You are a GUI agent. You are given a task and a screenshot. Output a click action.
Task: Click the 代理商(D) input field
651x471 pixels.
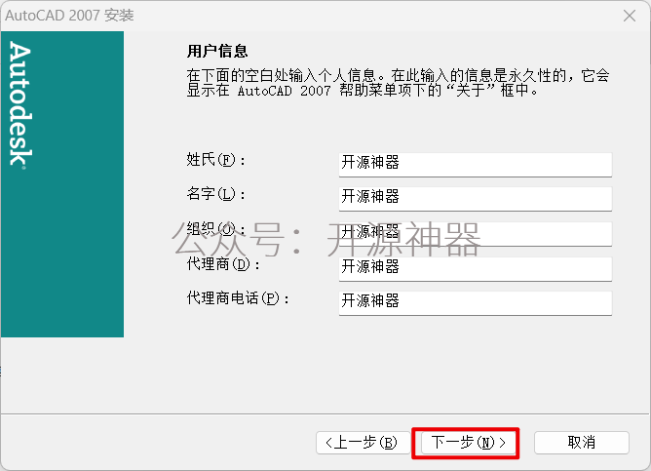pos(475,269)
